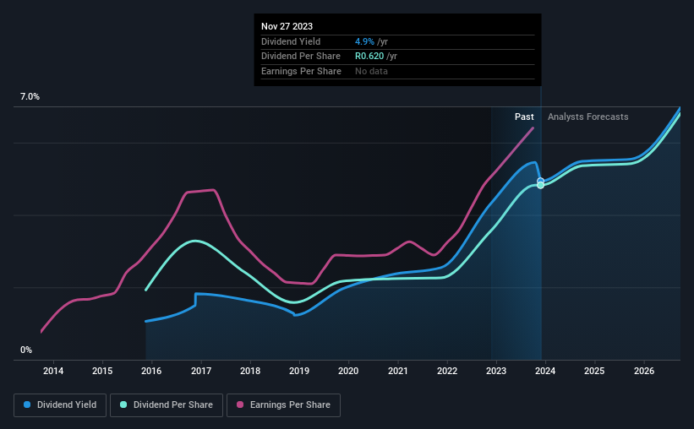The image size is (694, 429).
Task: Select the 2023 x-axis label
Action: 496,371
